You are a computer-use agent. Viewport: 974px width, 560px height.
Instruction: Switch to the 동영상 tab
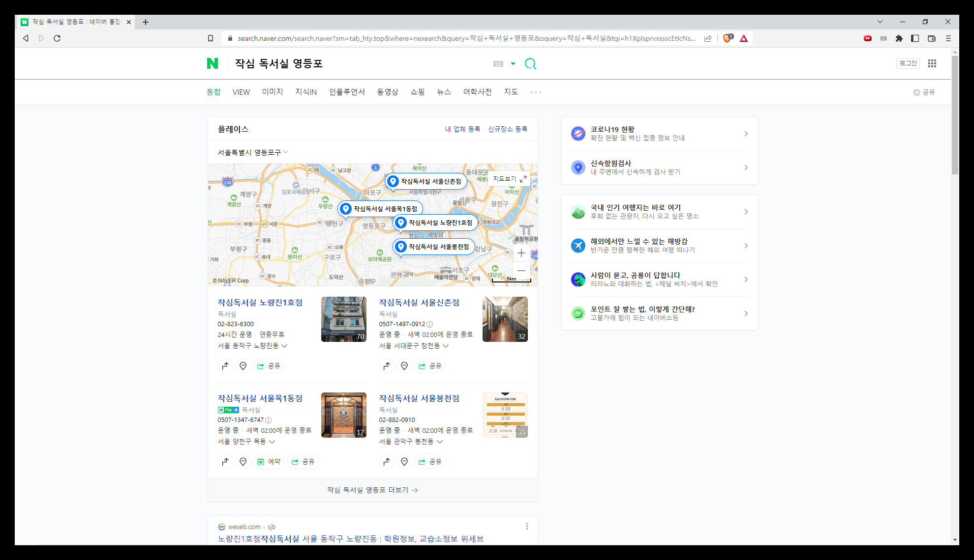click(x=388, y=92)
